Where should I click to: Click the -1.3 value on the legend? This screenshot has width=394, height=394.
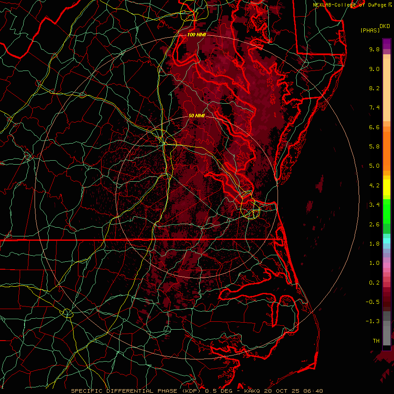373,321
